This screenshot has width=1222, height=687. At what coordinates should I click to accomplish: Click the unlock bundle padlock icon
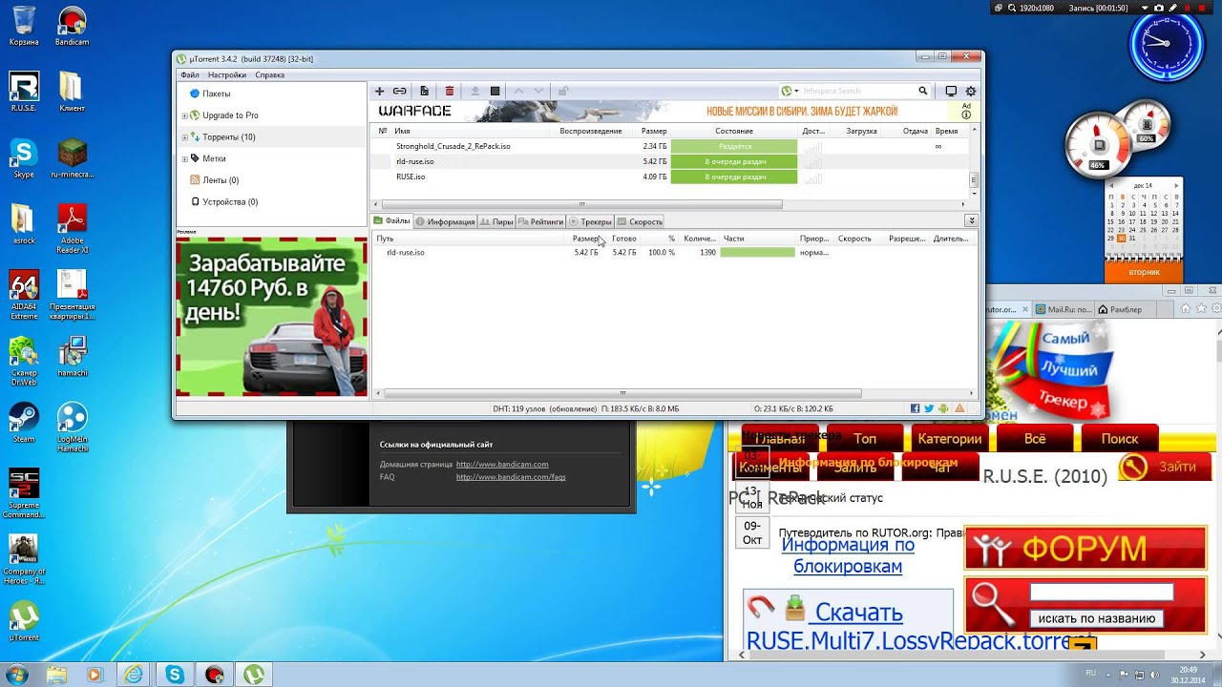pyautogui.click(x=563, y=91)
